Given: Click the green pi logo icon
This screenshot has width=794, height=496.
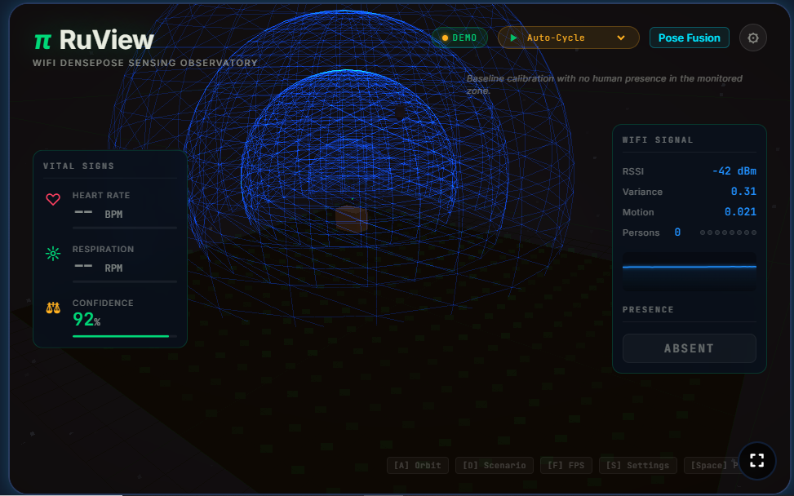Looking at the screenshot, I should pyautogui.click(x=42, y=42).
